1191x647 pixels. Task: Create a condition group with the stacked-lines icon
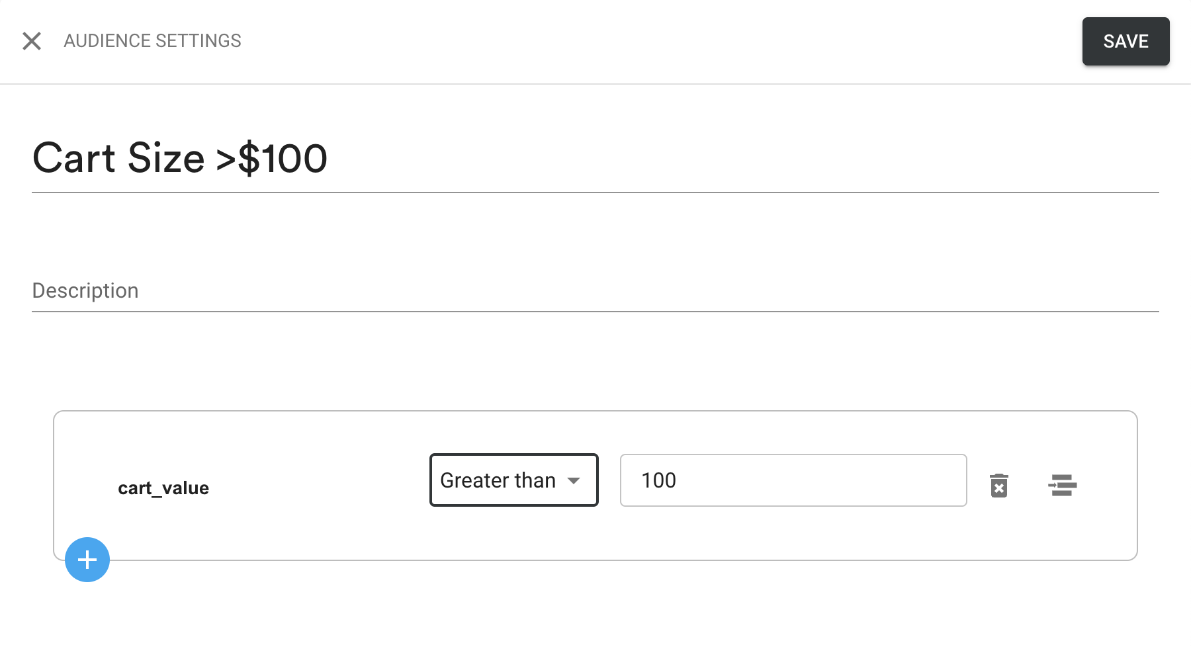tap(1063, 485)
